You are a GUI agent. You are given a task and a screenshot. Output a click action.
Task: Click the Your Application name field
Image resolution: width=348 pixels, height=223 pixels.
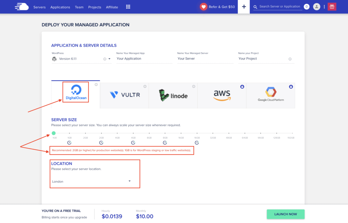[x=144, y=59]
